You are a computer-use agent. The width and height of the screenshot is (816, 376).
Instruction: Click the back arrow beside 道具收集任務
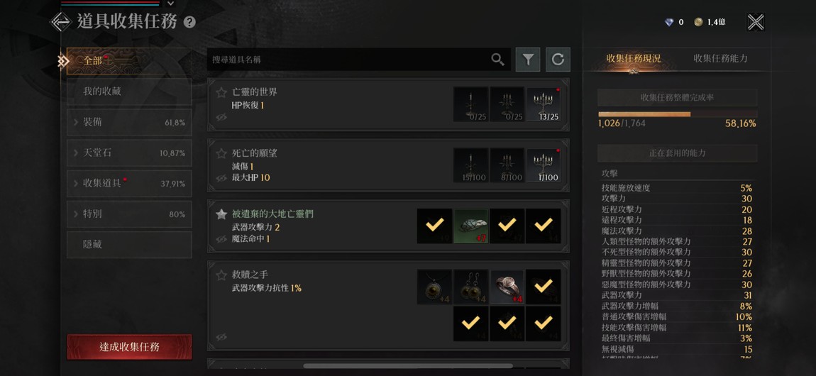point(61,22)
